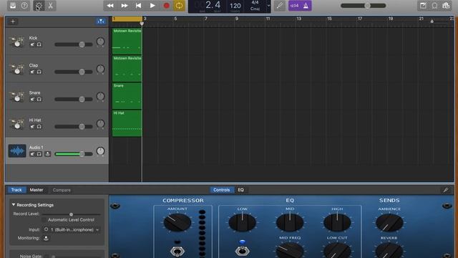Viewport: 458px width, 258px height.
Task: Solo the Kick track with headphones
Action: [x=39, y=44]
